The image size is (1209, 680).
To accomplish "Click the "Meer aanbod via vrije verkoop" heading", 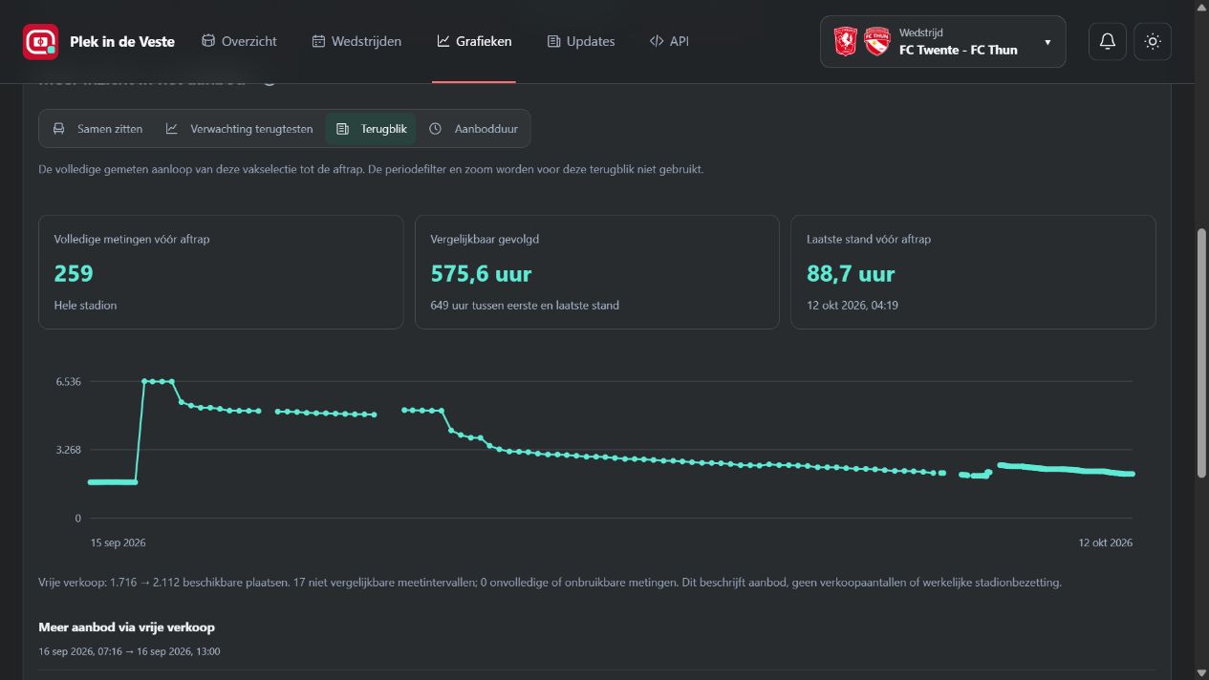I will point(126,627).
